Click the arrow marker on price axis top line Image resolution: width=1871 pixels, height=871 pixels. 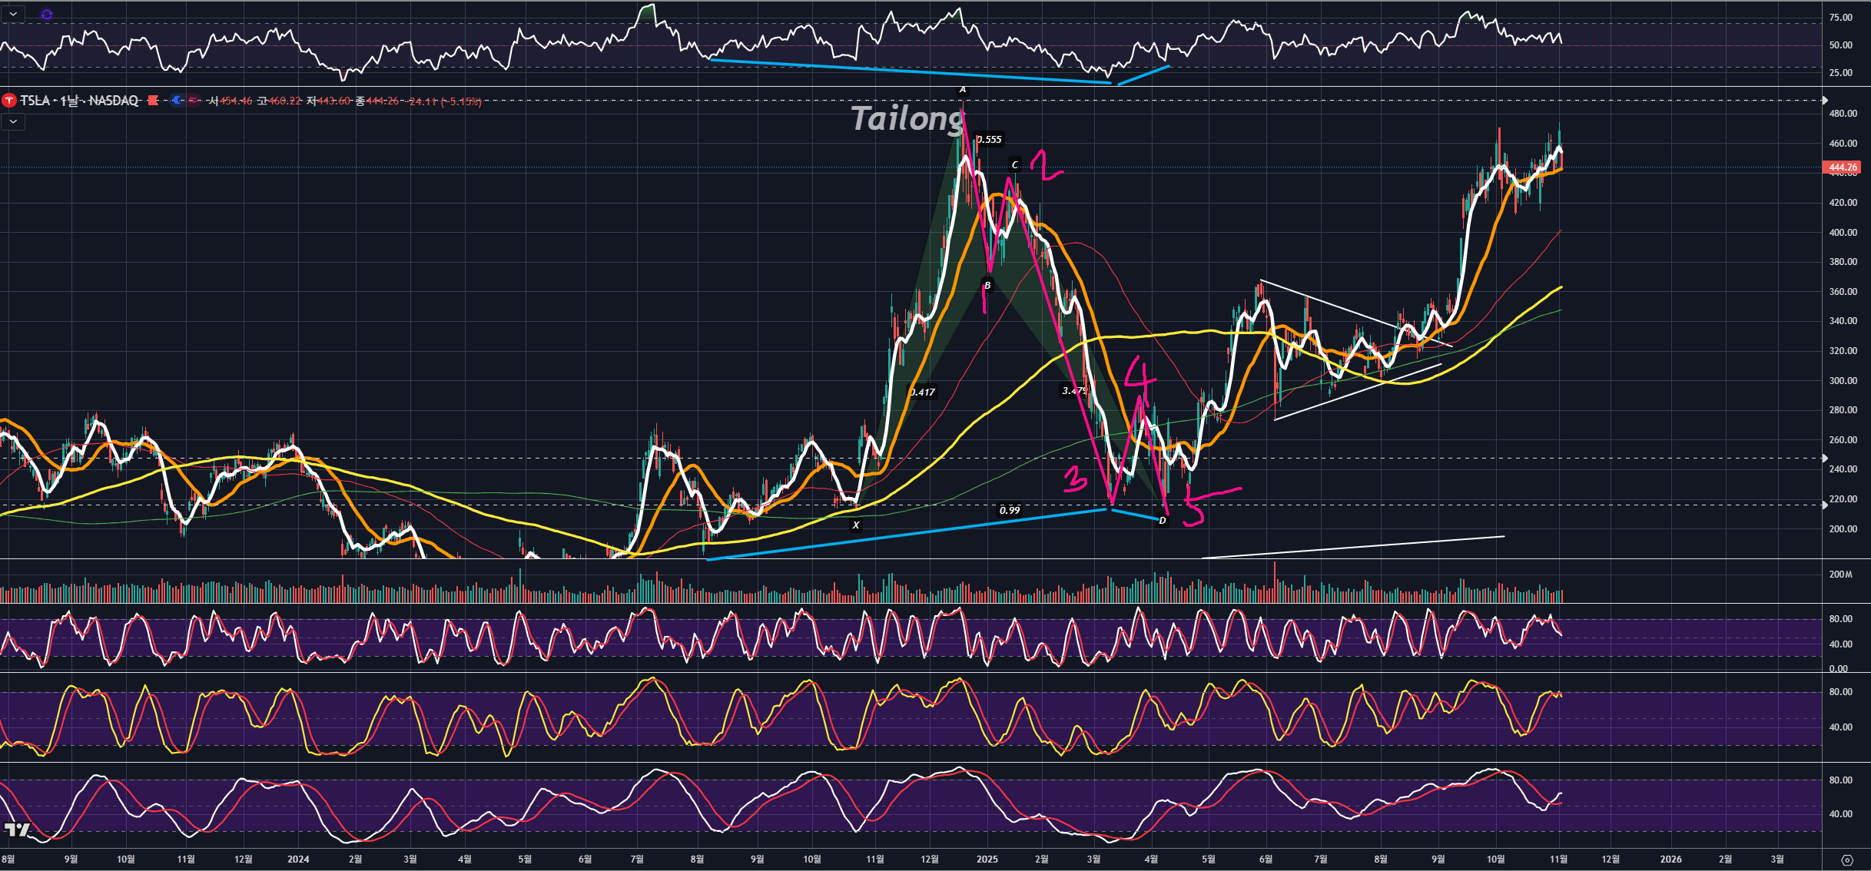click(1825, 101)
